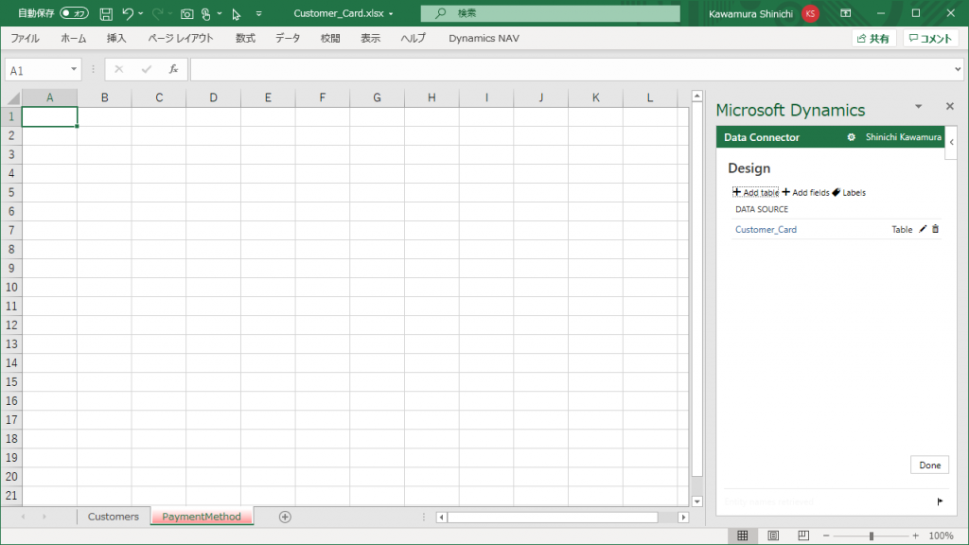Screen dimensions: 969x545
Task: Click the Save floppy disk icon
Action: pyautogui.click(x=106, y=13)
